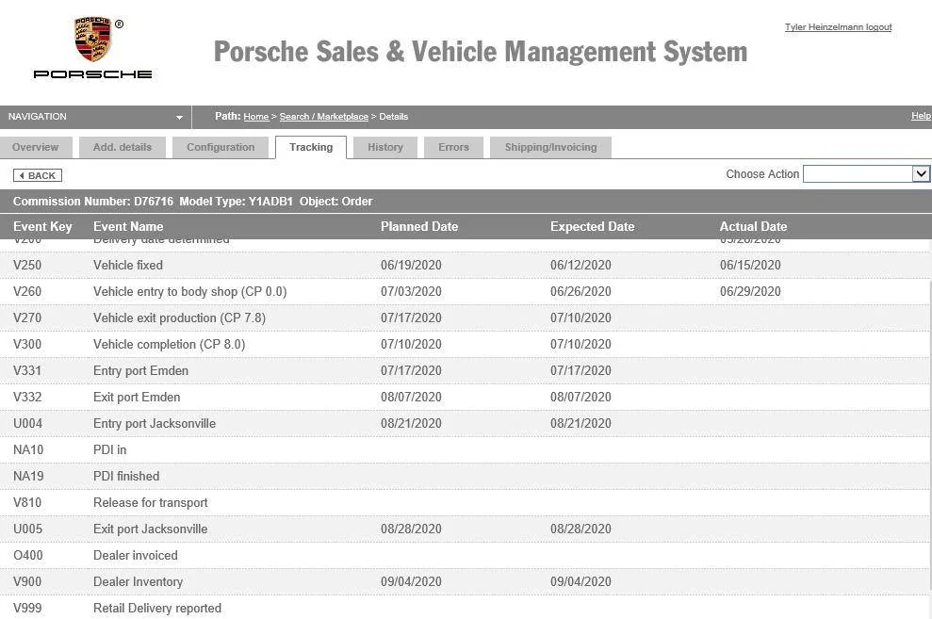Select the U004 event key
Screen dimensions: 932x619
click(x=28, y=424)
